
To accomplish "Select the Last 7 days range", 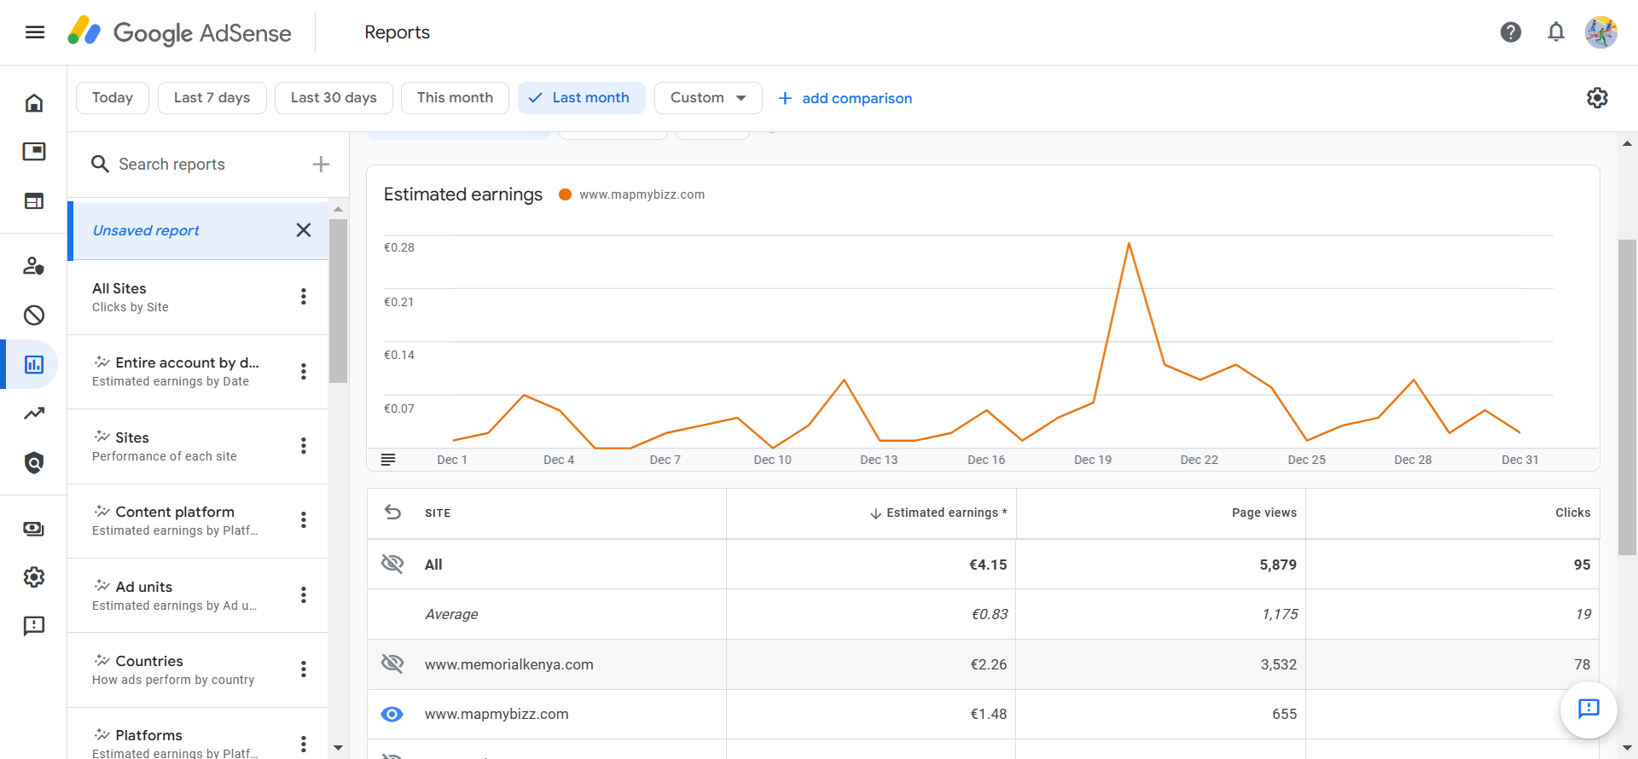I will pos(212,98).
